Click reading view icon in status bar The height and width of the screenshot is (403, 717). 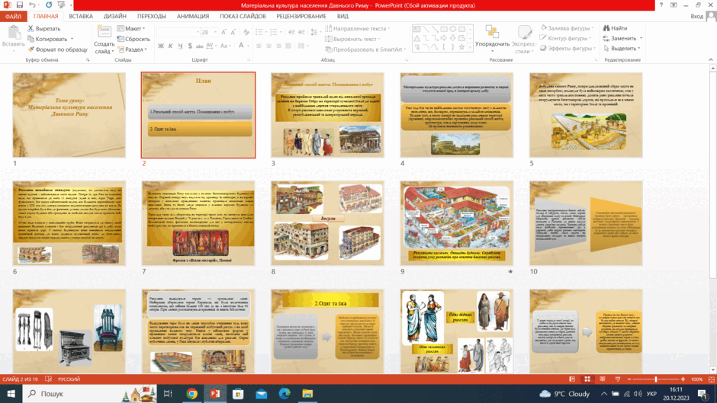click(603, 379)
